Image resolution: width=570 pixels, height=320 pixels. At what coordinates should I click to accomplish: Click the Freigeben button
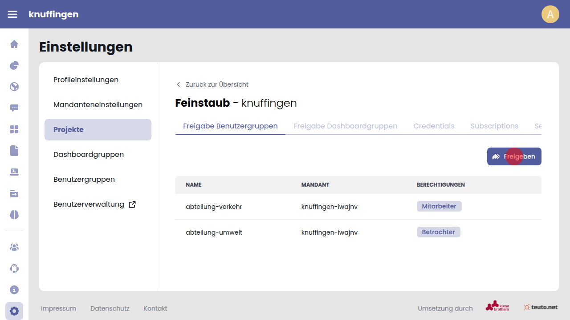(514, 156)
